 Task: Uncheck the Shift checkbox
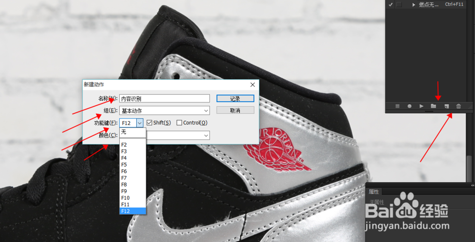click(x=149, y=123)
